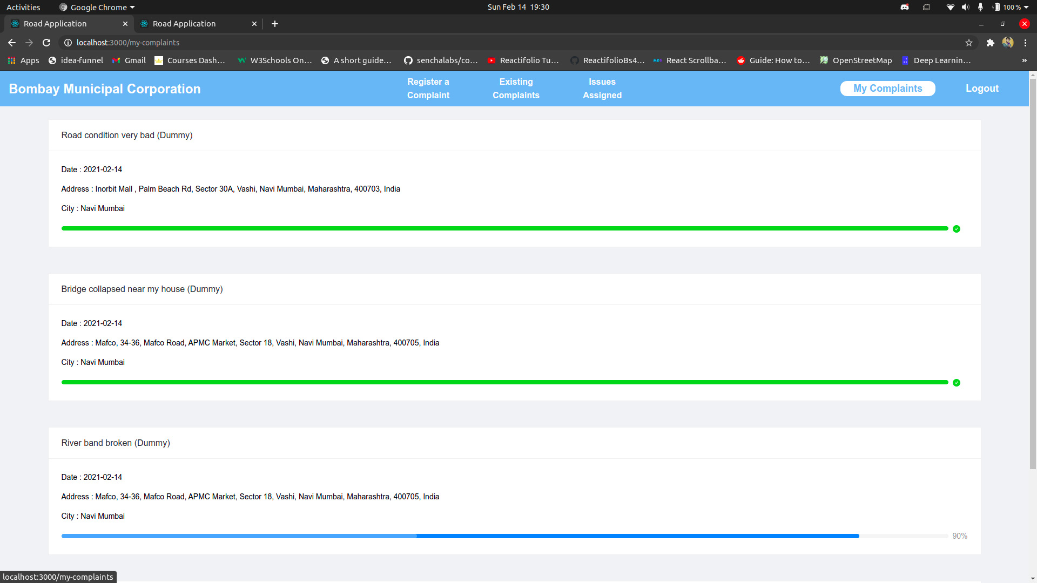Click the Chrome profile avatar

point(1008,43)
